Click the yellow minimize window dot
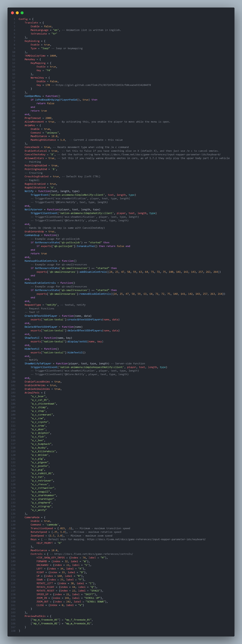Screen dimensions: 242x644 [17, 12]
